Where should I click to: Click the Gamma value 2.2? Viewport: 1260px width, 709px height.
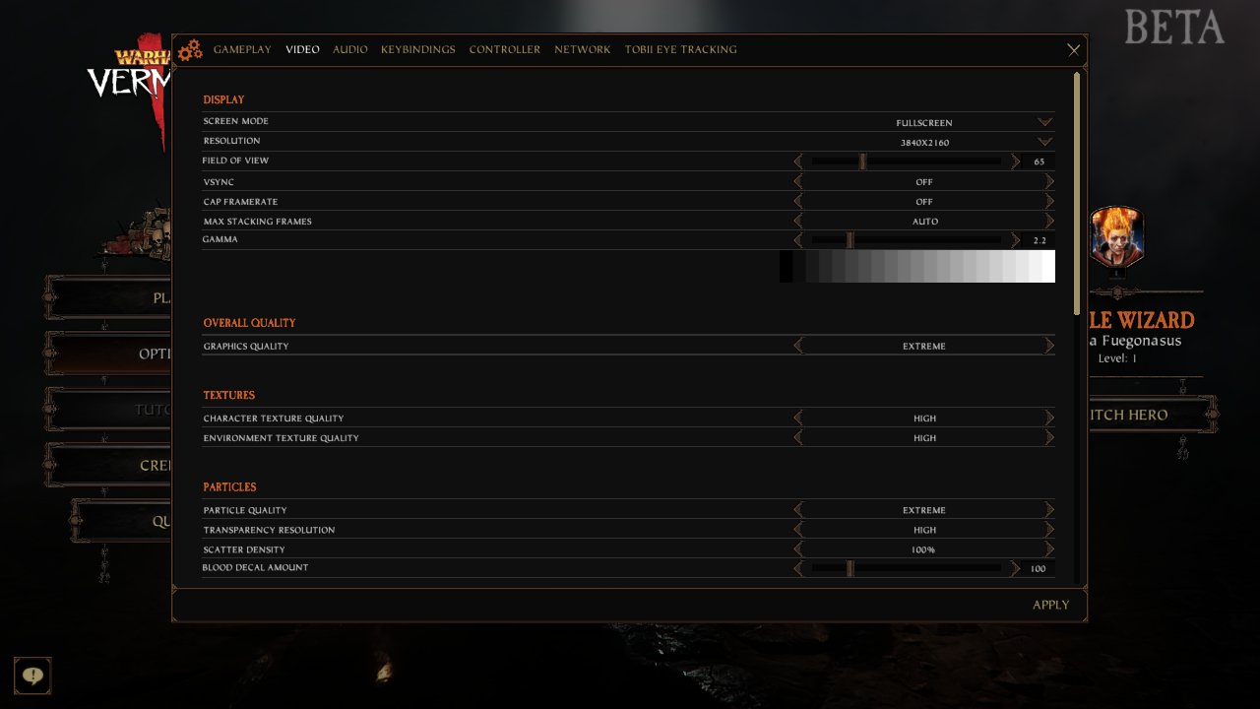(1039, 240)
